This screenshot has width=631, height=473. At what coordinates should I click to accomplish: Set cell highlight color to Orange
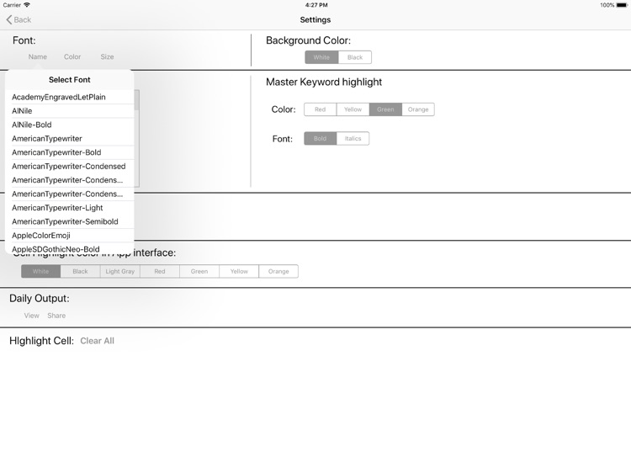[x=278, y=271]
